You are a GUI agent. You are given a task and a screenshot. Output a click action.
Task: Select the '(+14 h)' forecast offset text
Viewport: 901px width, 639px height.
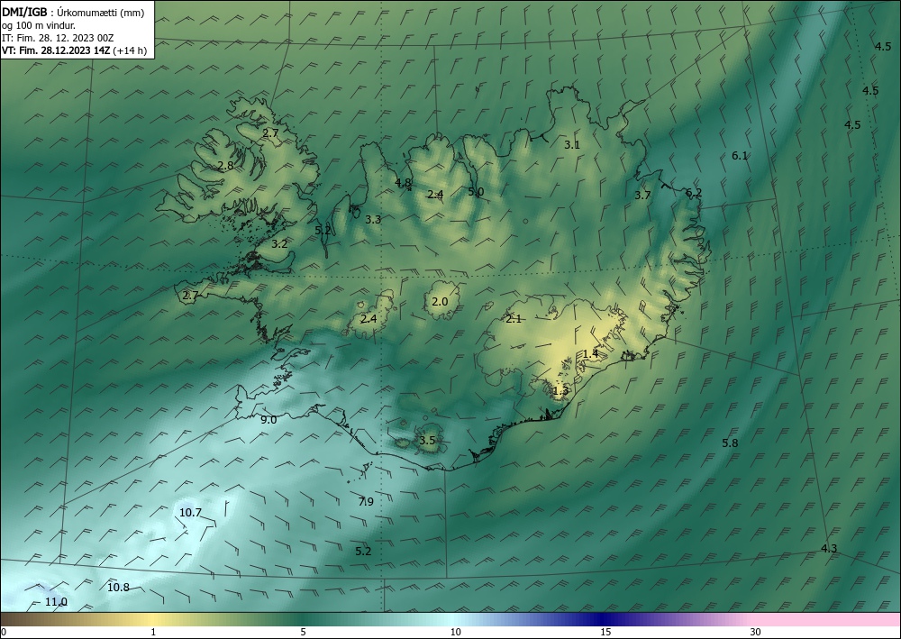(x=130, y=50)
